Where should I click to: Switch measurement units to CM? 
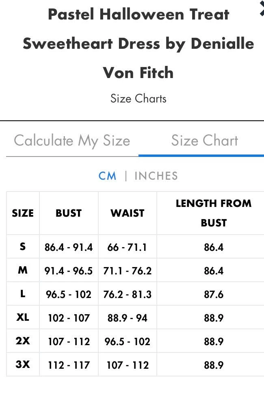point(107,176)
